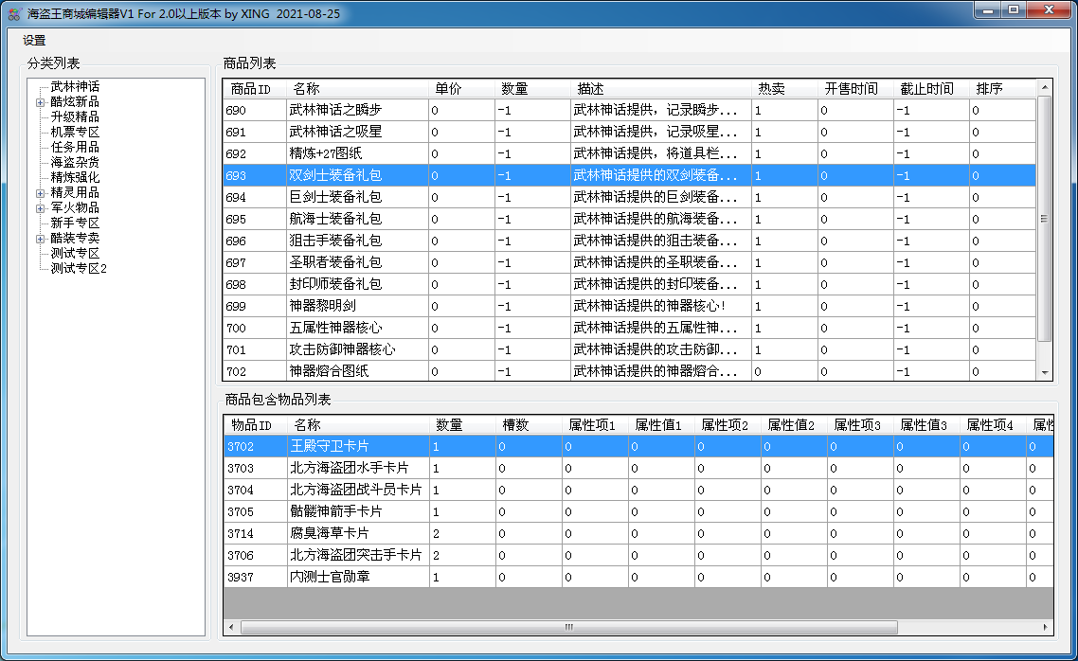Image resolution: width=1078 pixels, height=661 pixels.
Task: Select product 神器黎明剑
Action: [630, 307]
